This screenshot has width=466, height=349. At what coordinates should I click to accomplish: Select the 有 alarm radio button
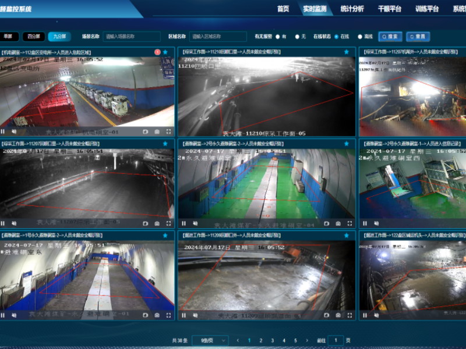coord(278,36)
